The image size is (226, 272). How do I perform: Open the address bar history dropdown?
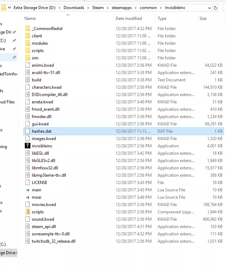pos(210,8)
